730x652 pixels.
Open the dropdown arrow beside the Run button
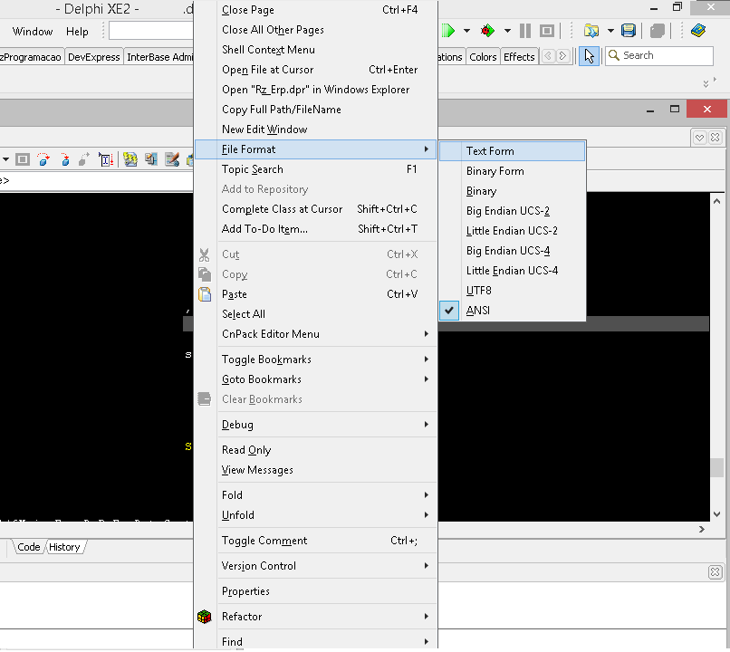click(x=466, y=30)
